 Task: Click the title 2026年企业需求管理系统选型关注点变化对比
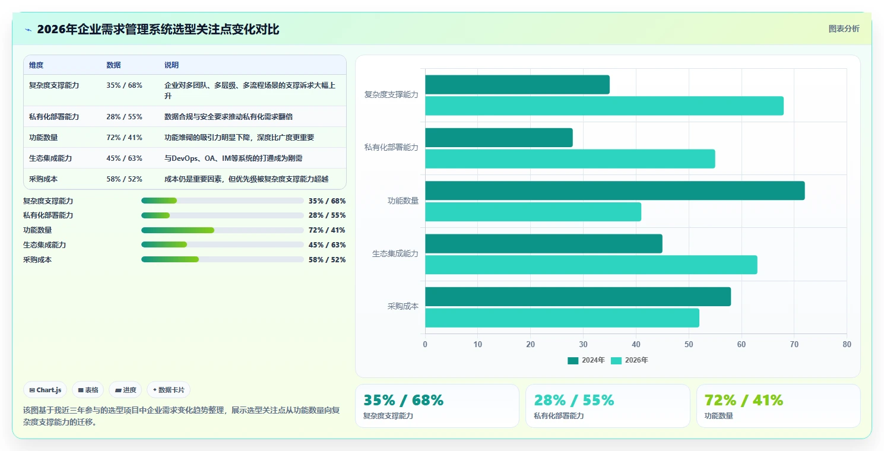pyautogui.click(x=158, y=30)
